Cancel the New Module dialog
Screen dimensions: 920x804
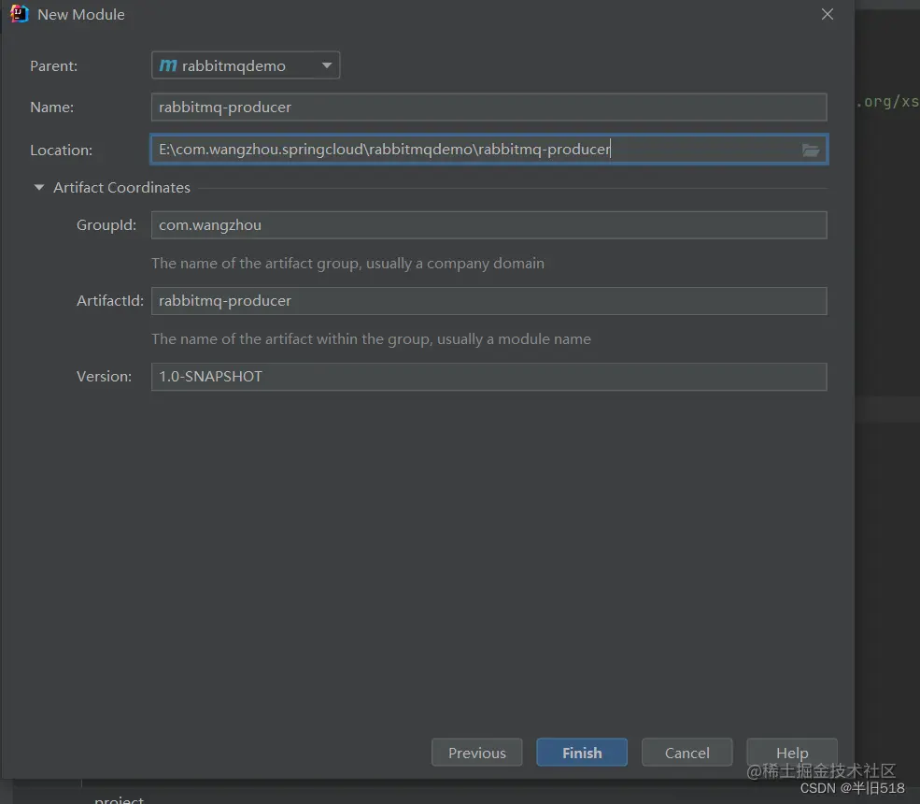[x=686, y=753]
